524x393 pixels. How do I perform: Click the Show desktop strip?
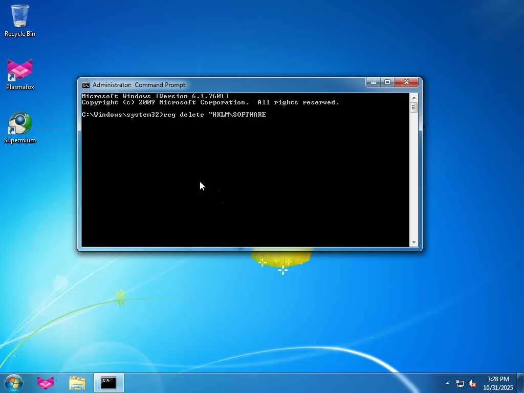[520, 383]
